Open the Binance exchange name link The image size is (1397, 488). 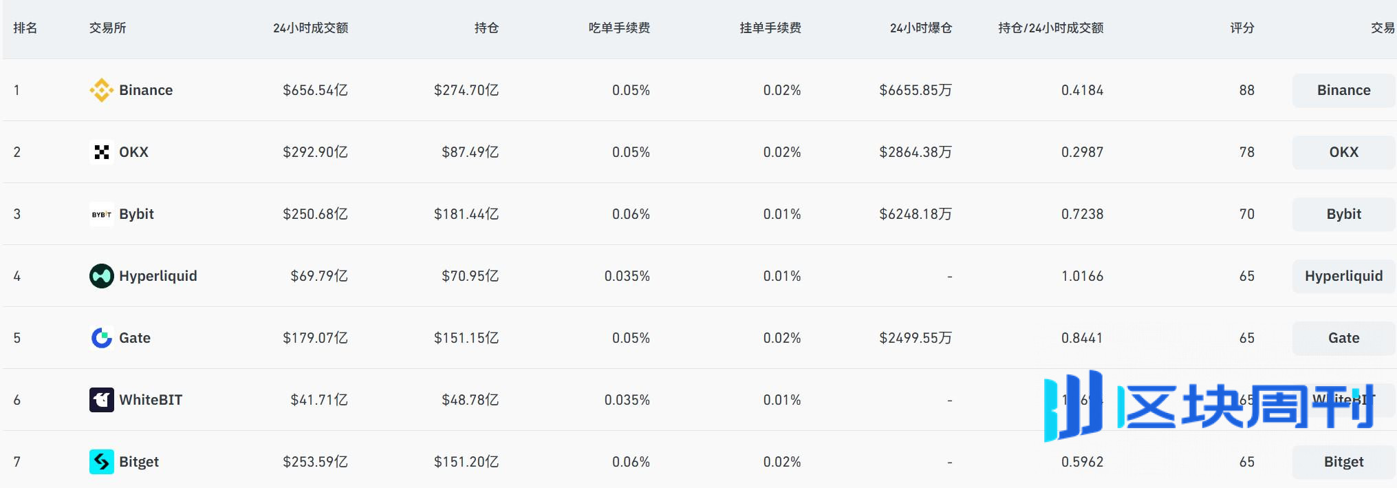(x=146, y=90)
